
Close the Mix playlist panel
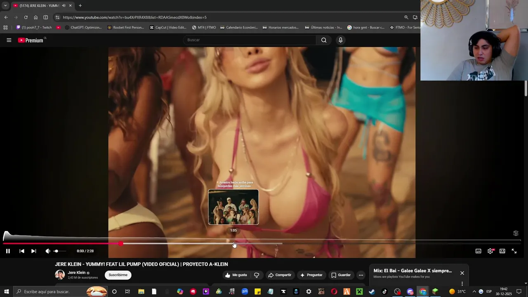(462, 273)
